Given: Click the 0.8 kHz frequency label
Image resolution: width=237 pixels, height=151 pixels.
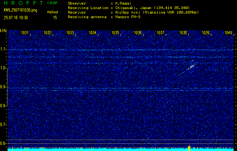Looking at the screenshot, I should click(x=3, y=106).
